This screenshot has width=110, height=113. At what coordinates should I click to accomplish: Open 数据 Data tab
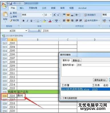coord(53,8)
